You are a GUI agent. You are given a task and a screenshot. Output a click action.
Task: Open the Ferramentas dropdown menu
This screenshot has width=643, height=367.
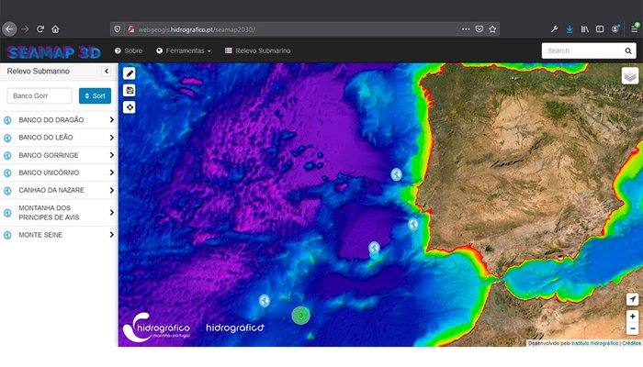[x=184, y=50]
